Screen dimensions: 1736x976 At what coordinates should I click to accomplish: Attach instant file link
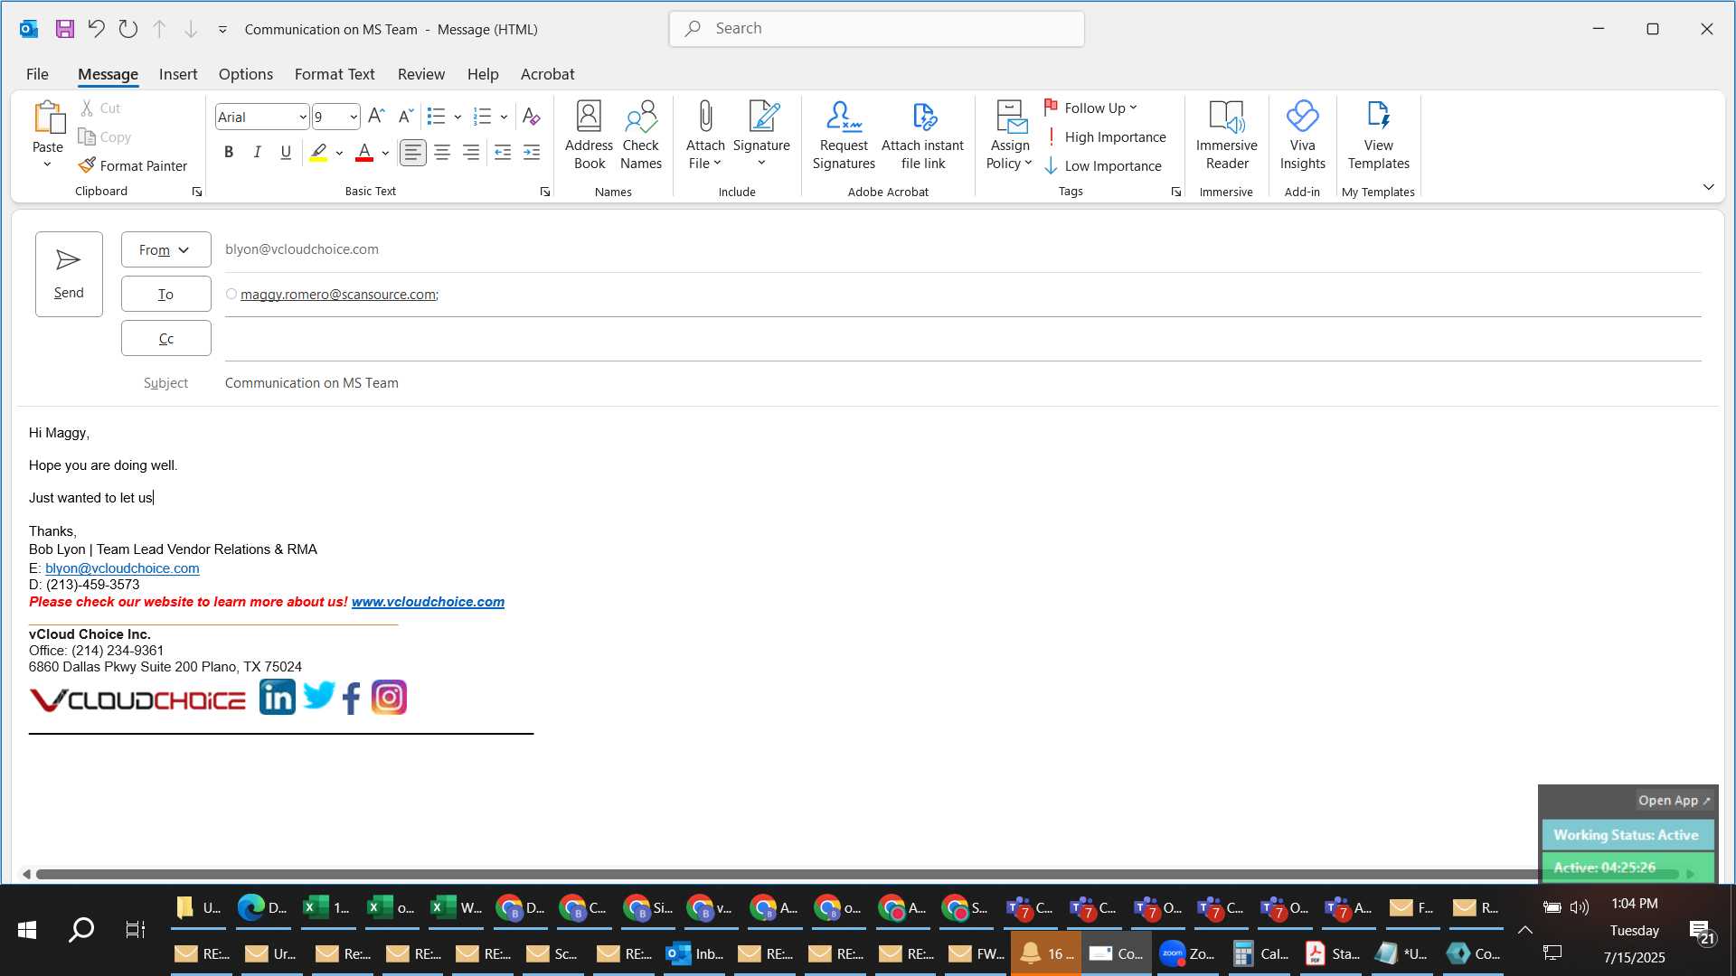click(x=922, y=136)
